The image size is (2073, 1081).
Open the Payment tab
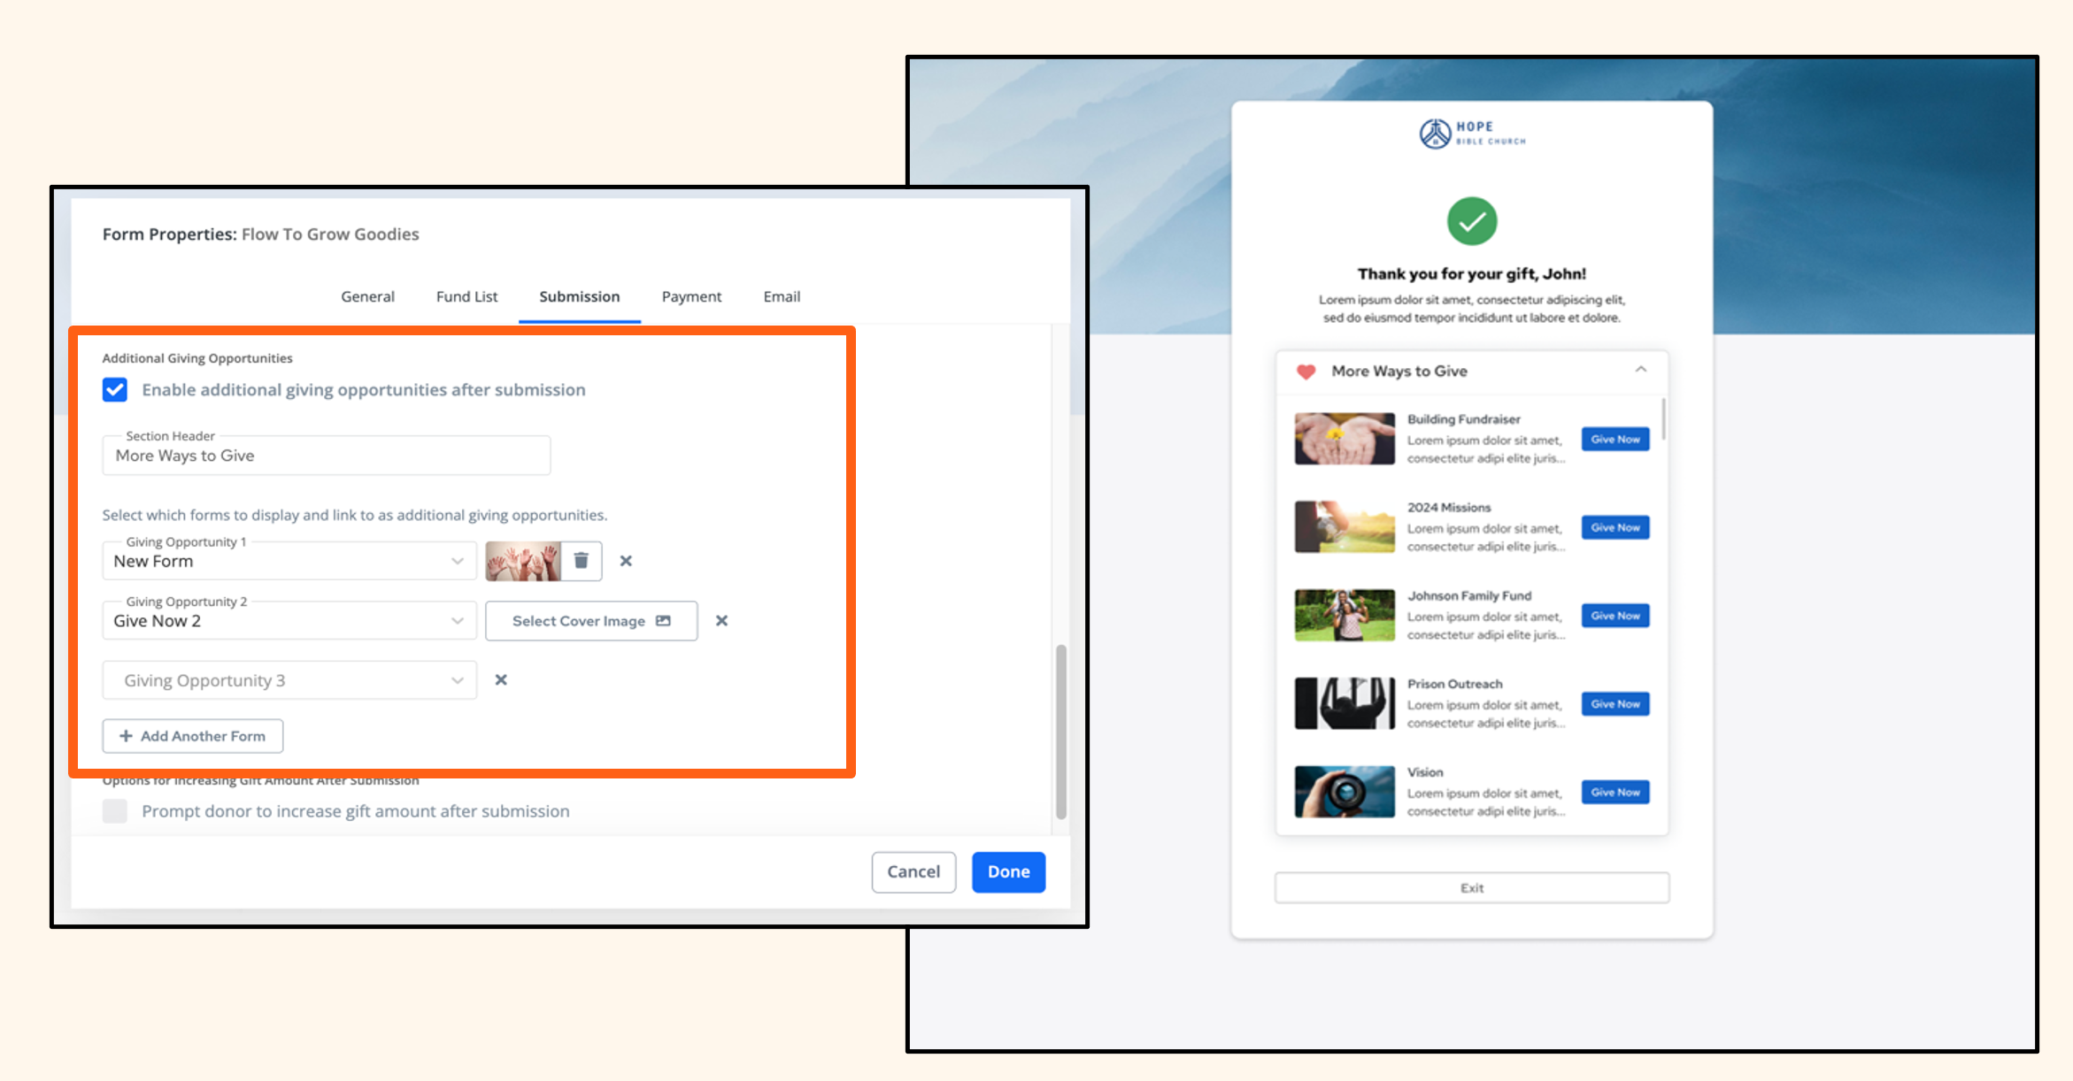(x=691, y=296)
